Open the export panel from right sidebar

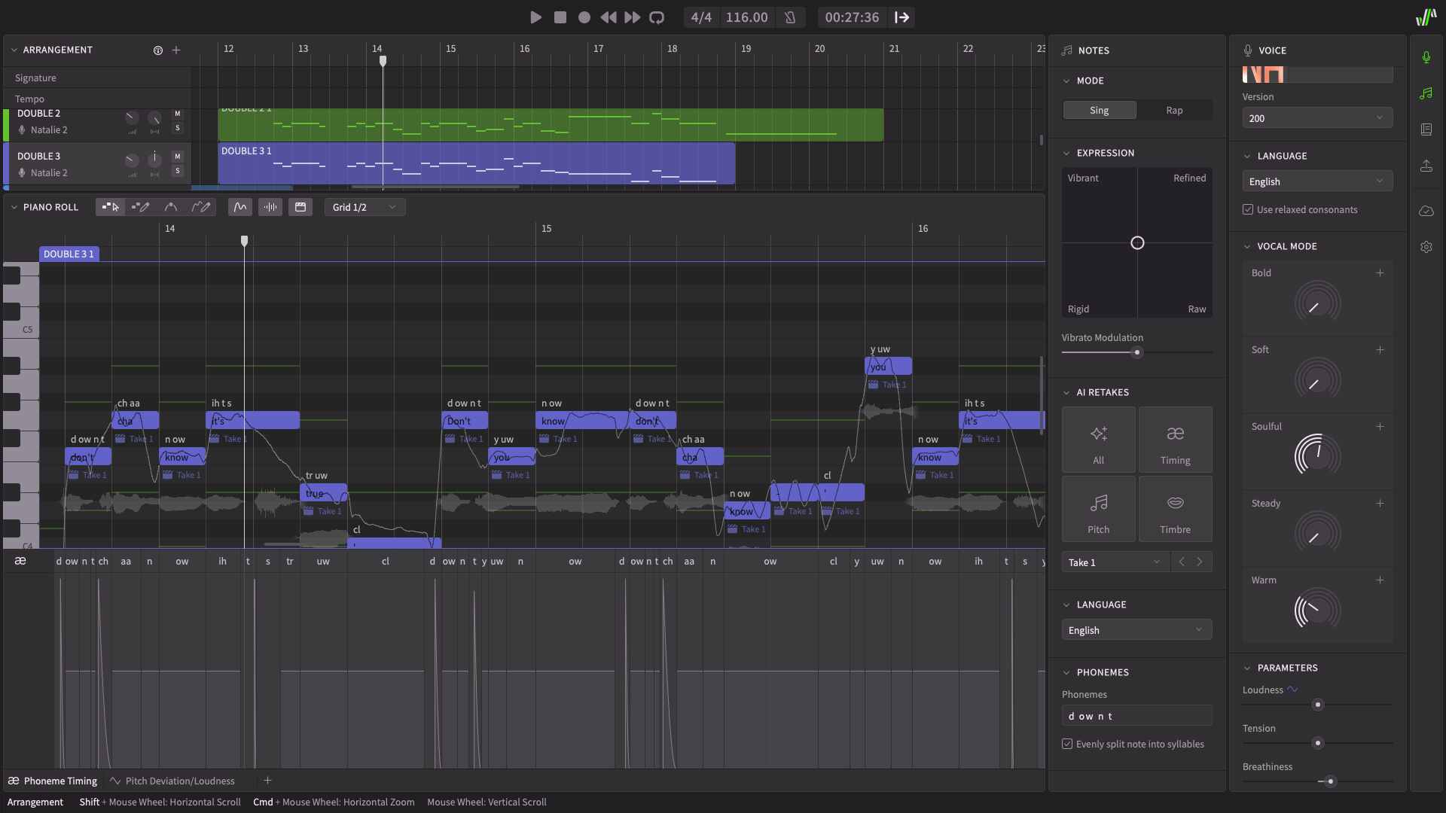coord(1426,166)
